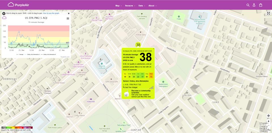272x133 pixels.
Task: Click the Hotel Park bed icon
Action: coord(91,99)
